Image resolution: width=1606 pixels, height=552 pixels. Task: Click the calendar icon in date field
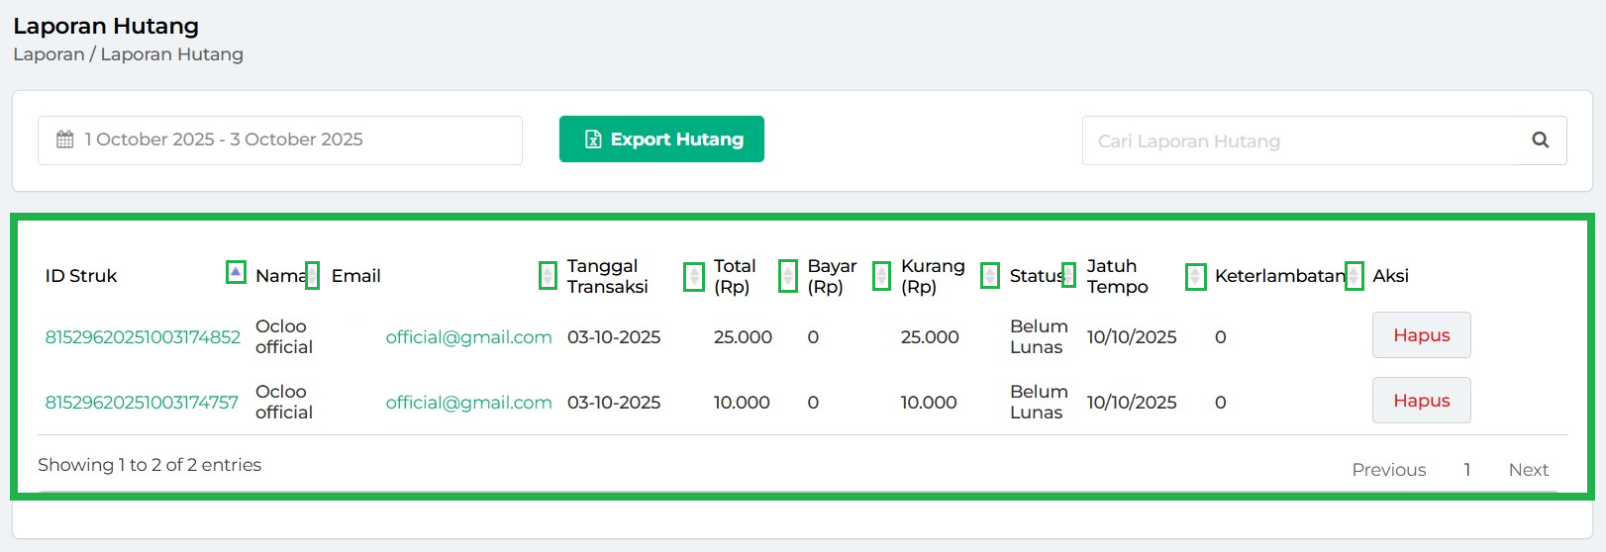[x=65, y=139]
